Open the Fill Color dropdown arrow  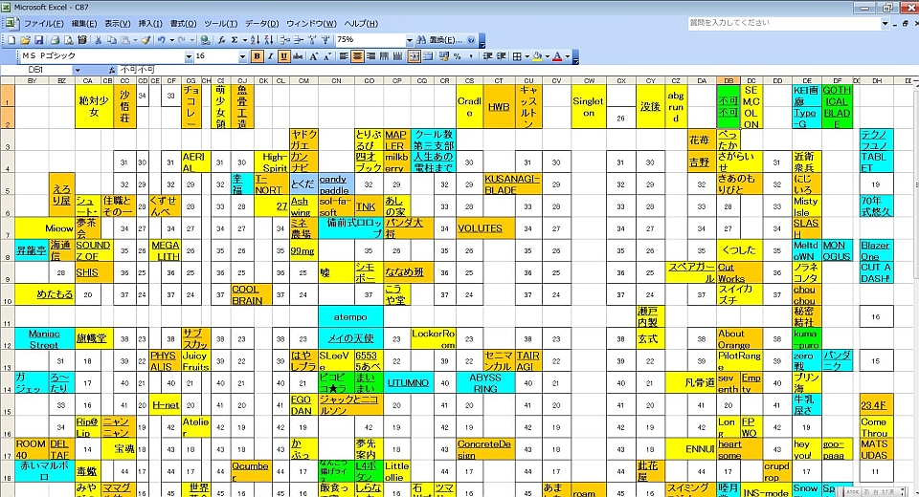click(548, 56)
